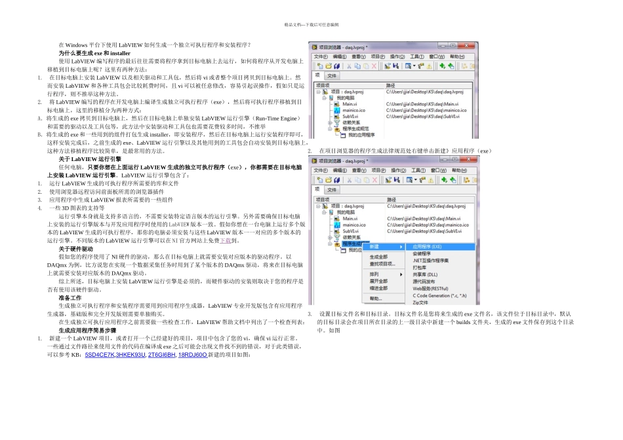Screen dimensions: 623x440
Task: Choose 应用程序 (EXE) from the 新建 submenu
Action: pos(440,247)
